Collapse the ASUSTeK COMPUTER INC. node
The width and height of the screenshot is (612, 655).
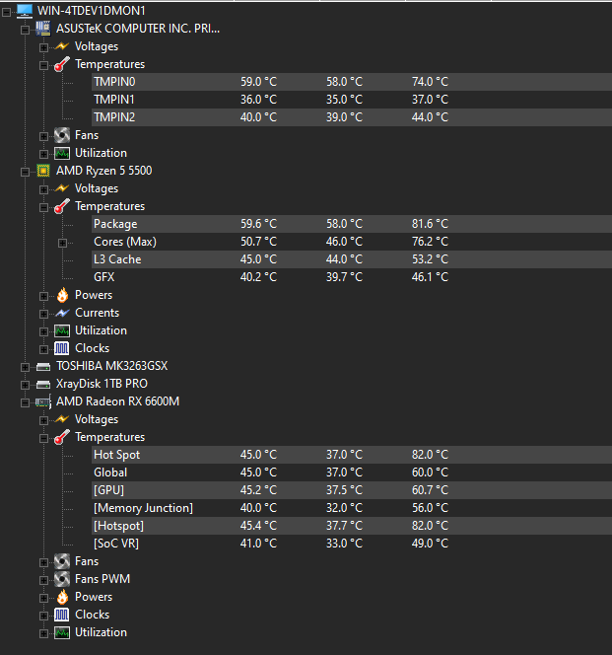click(x=25, y=30)
